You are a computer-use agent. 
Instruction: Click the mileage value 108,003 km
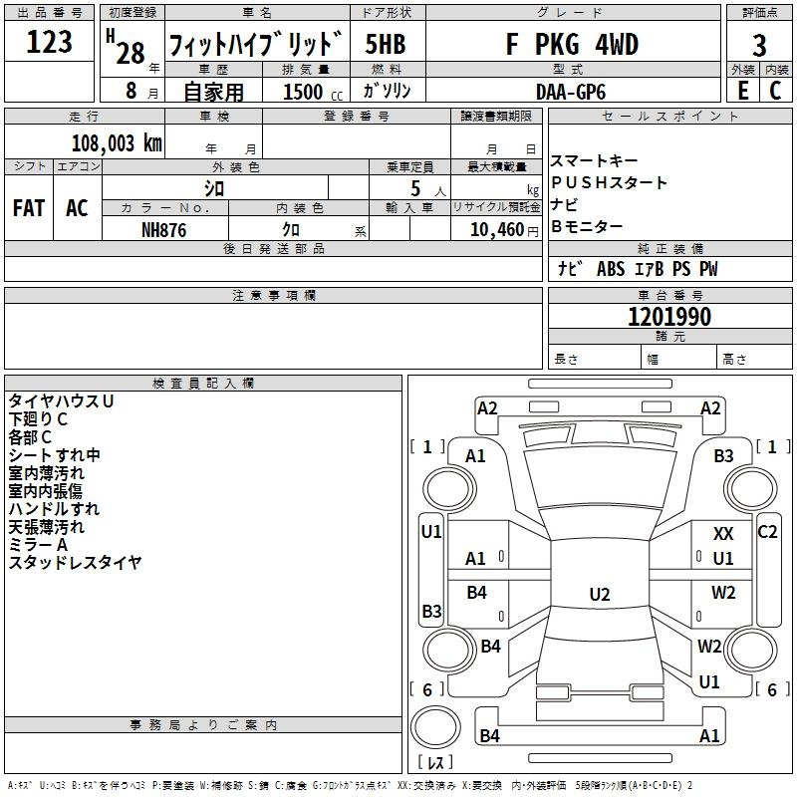[x=117, y=142]
